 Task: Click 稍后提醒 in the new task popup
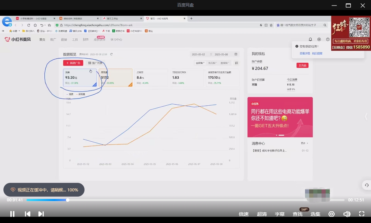click(317, 54)
